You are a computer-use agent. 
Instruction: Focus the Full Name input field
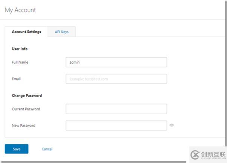[116, 62]
